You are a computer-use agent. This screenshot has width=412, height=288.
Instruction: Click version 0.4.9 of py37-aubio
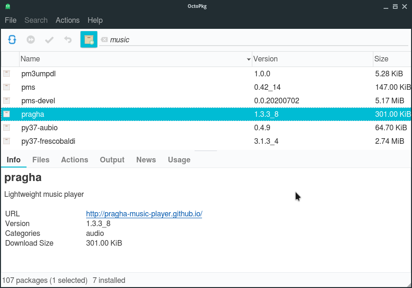pyautogui.click(x=262, y=128)
